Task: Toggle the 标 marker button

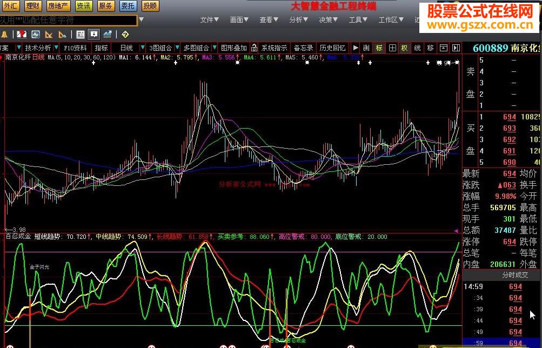Action: [x=379, y=48]
